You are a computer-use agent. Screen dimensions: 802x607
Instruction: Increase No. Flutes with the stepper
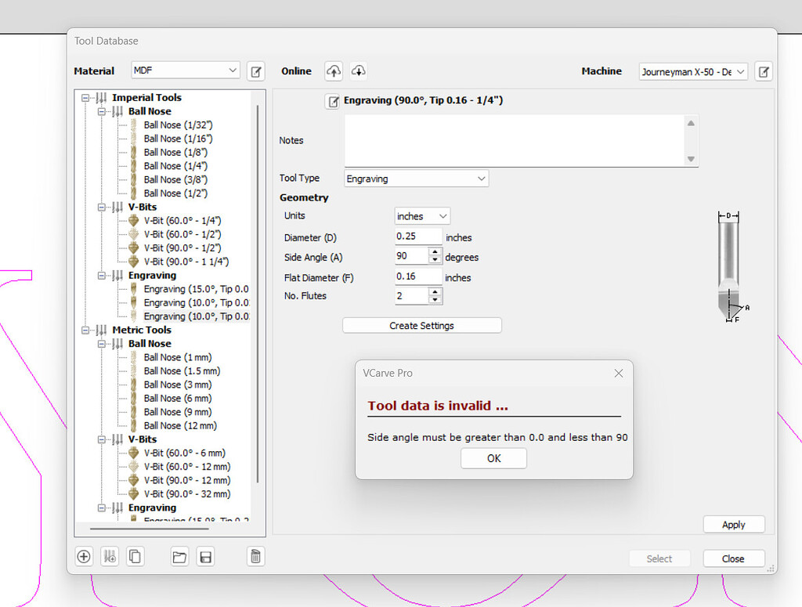[x=435, y=292]
